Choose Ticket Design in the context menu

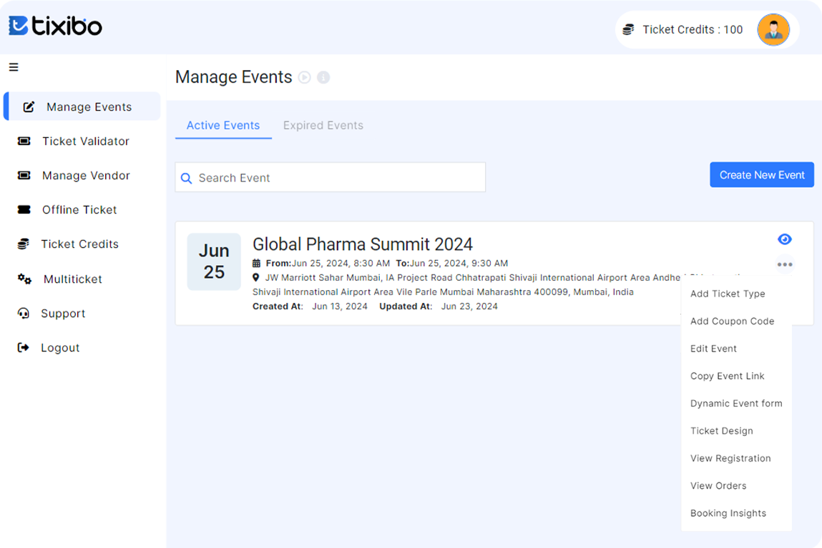pyautogui.click(x=721, y=431)
